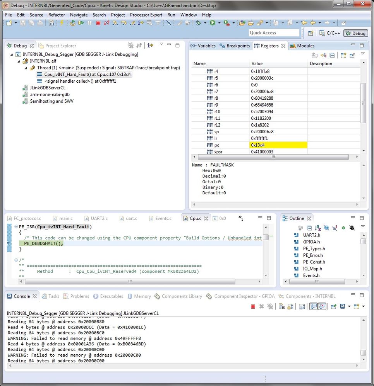Screen dimensions: 374x386
Task: Click the code editor horizontal scrollbar
Action: point(130,281)
